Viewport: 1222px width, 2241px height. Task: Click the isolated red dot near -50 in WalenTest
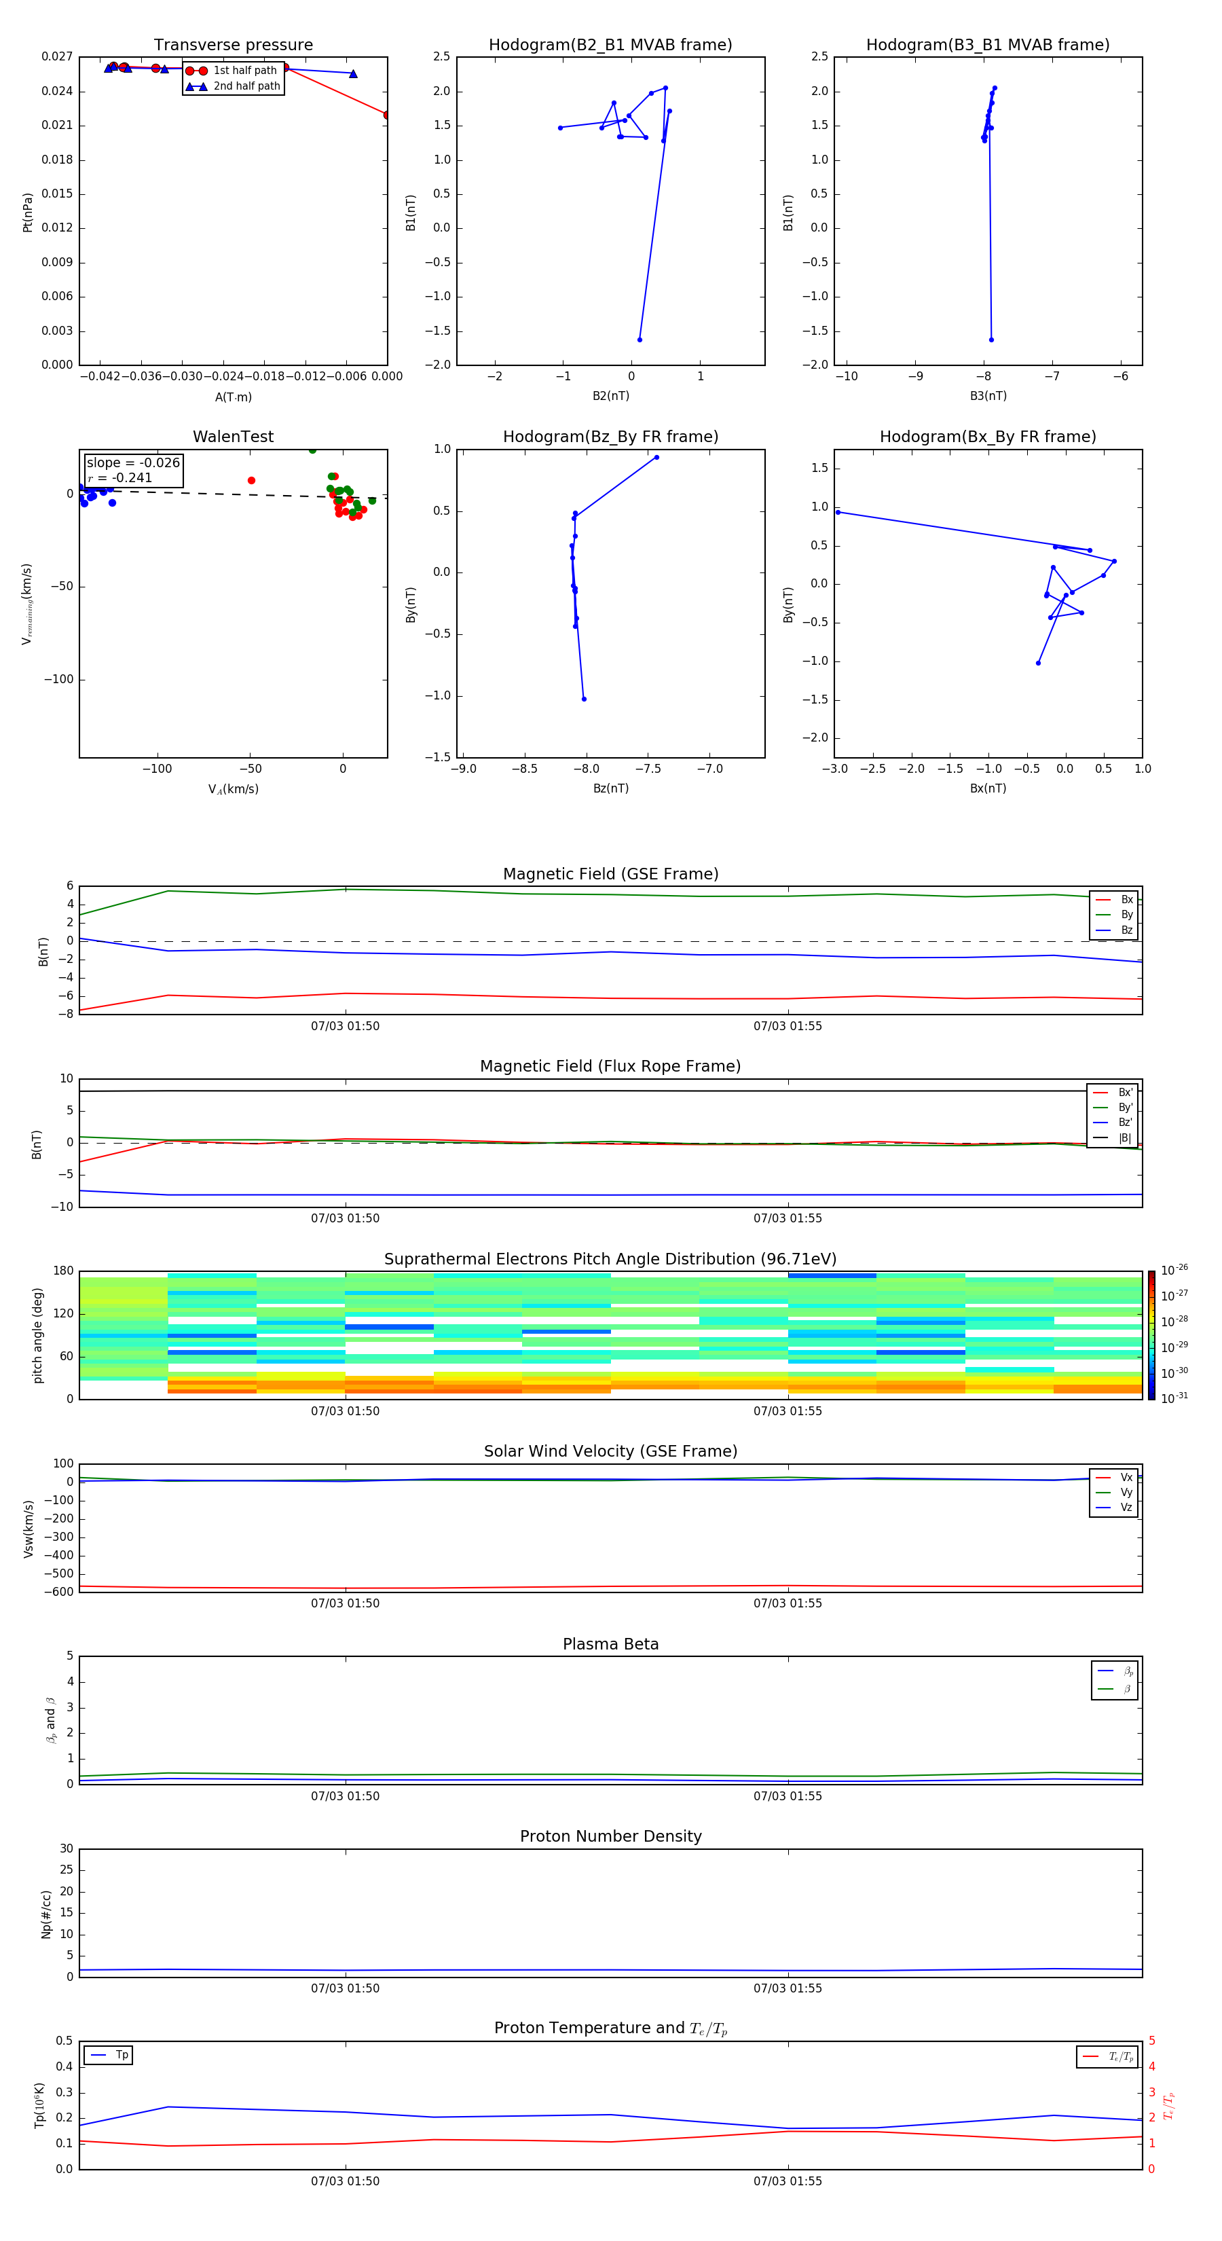coord(251,480)
